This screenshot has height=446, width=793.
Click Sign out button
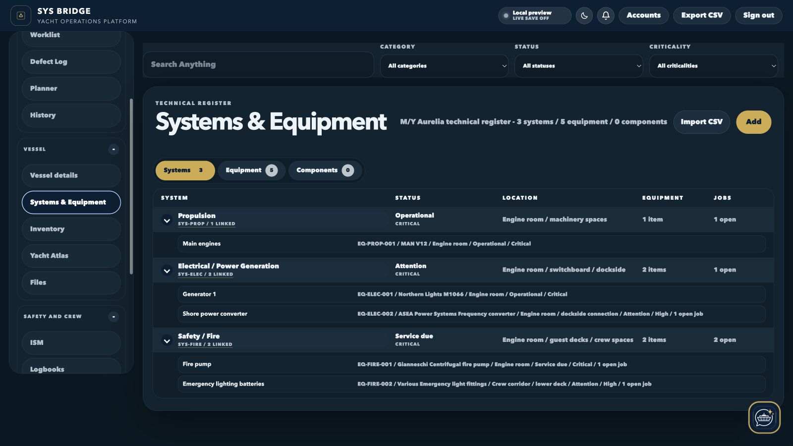[x=758, y=15]
